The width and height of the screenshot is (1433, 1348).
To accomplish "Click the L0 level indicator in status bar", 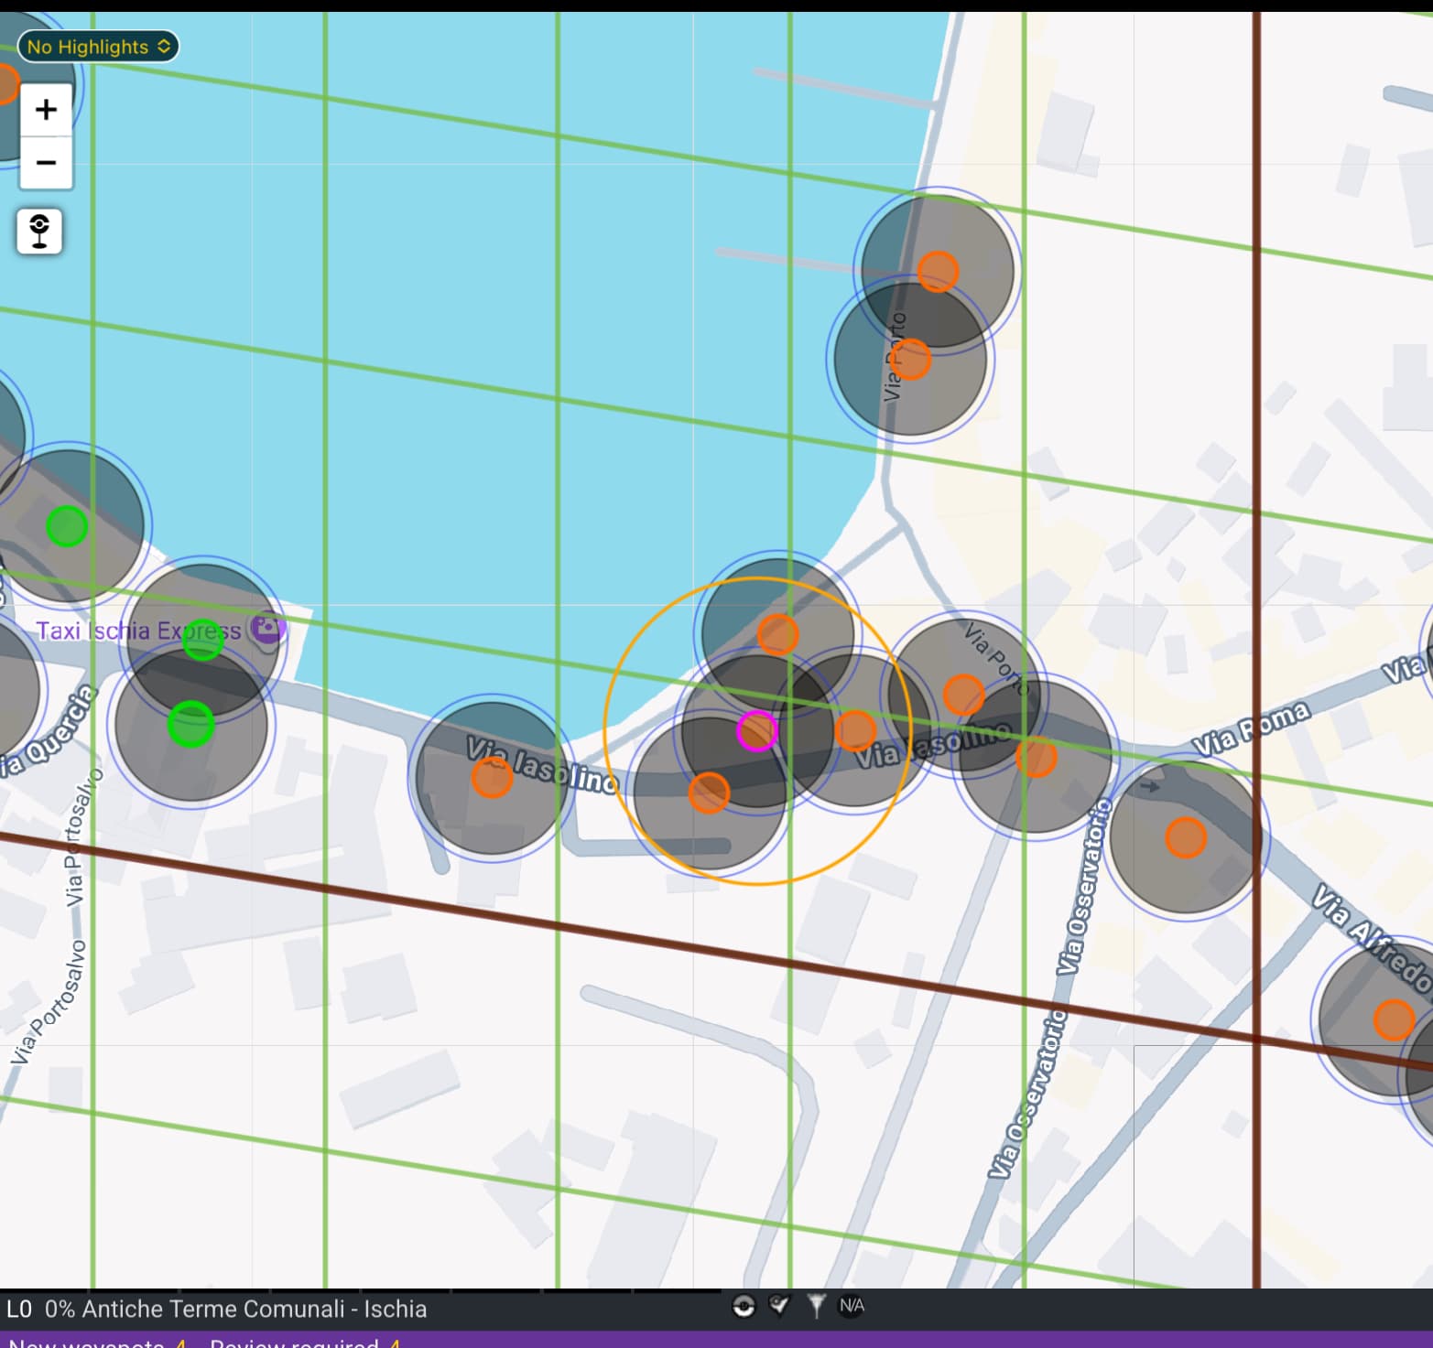I will (x=19, y=1309).
